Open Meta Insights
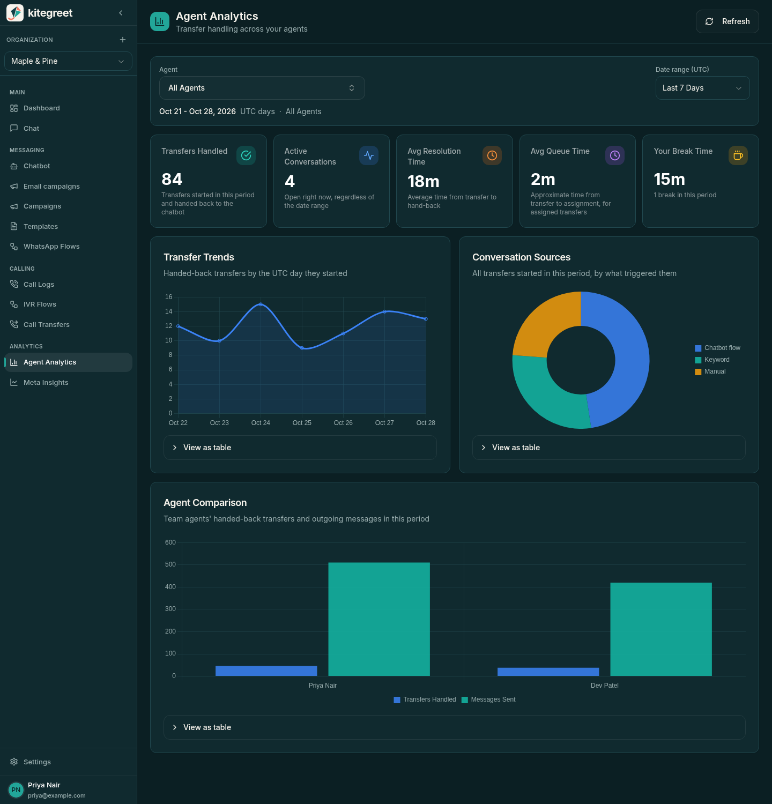The height and width of the screenshot is (804, 772). click(68, 383)
